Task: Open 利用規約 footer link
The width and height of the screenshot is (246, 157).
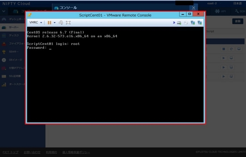Action: [x=51, y=152]
